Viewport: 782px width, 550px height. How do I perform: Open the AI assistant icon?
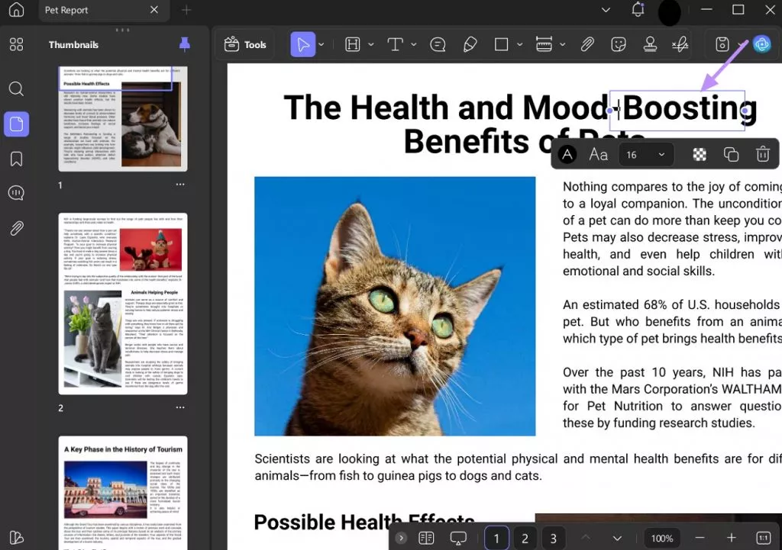coord(762,44)
